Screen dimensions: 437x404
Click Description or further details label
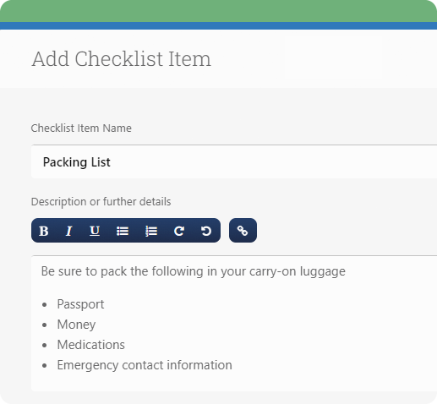point(101,202)
